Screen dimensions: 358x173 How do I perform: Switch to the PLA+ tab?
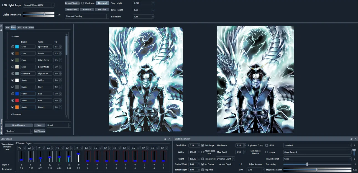(x=13, y=27)
